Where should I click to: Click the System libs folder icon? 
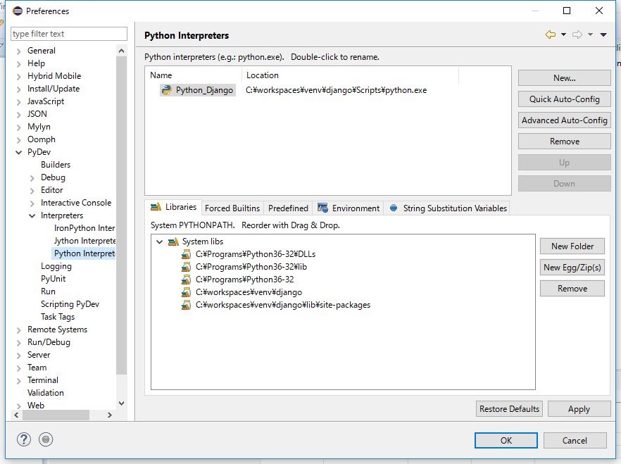point(173,242)
